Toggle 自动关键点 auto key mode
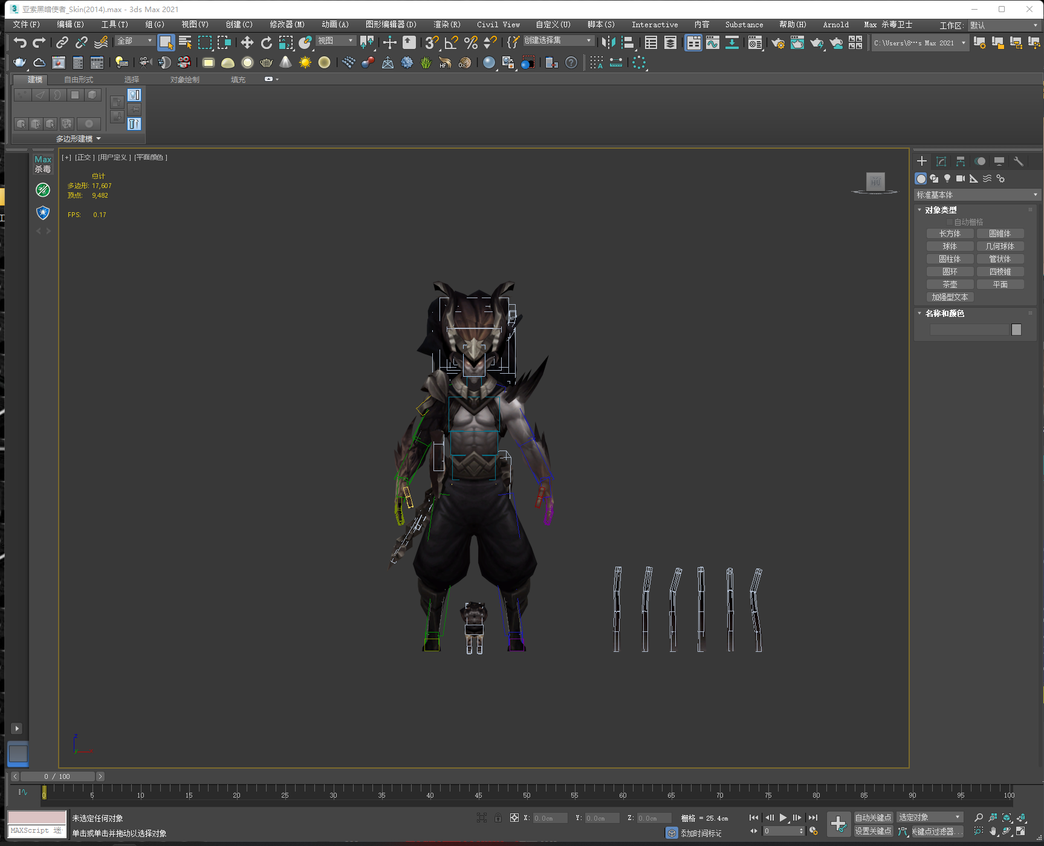Screen dimensions: 1044x846 tap(873, 818)
